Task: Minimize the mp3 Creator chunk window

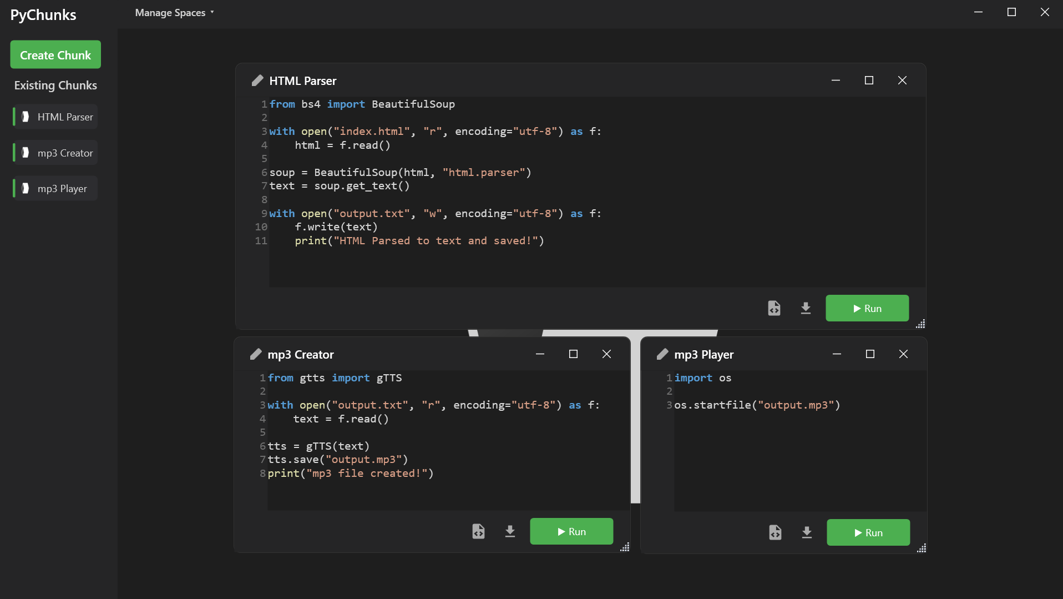Action: 540,354
